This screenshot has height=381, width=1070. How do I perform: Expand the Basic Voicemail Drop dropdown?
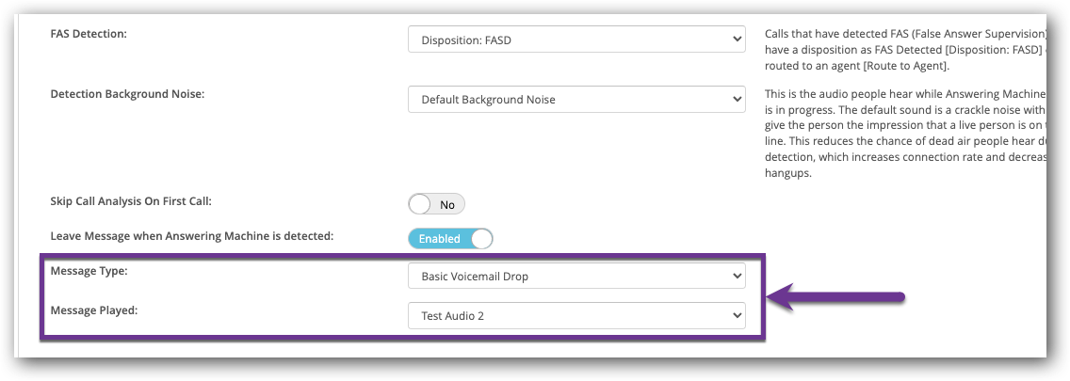[x=576, y=276]
